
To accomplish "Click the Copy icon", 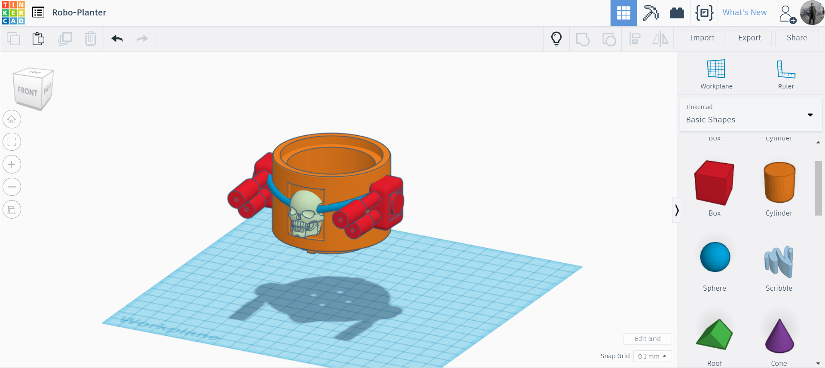I will pos(13,39).
